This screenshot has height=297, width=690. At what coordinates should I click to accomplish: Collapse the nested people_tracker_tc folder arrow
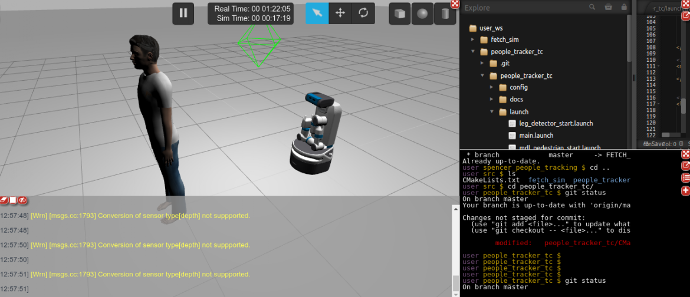(x=482, y=75)
